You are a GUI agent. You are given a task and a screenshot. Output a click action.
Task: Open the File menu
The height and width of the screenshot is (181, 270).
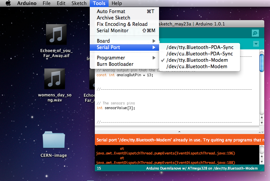click(x=46, y=3)
